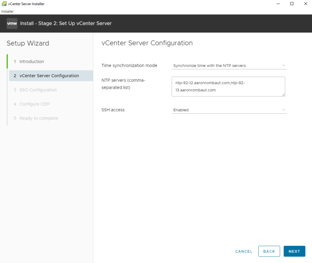312x263 pixels.
Task: Maximize the installer window
Action: (x=292, y=4)
